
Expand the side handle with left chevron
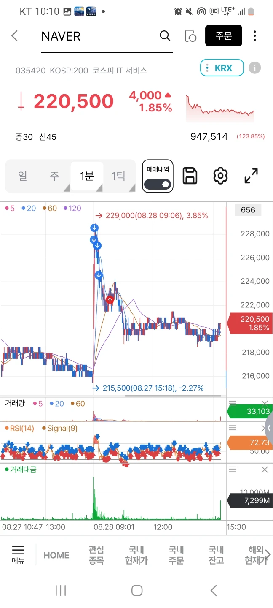(269, 429)
